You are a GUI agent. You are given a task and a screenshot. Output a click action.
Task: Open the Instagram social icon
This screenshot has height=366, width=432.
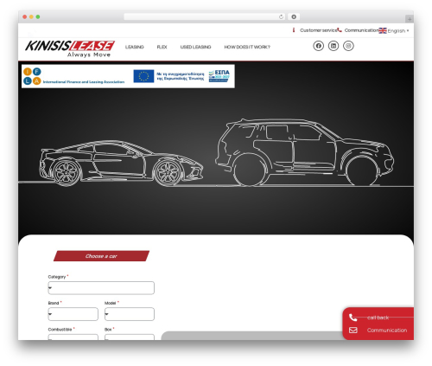[x=348, y=46]
